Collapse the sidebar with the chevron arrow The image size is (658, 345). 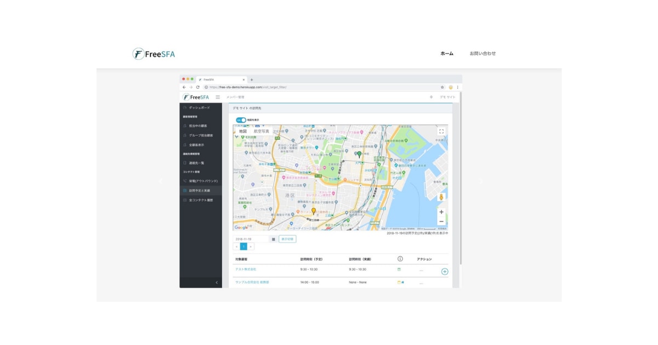tap(217, 283)
